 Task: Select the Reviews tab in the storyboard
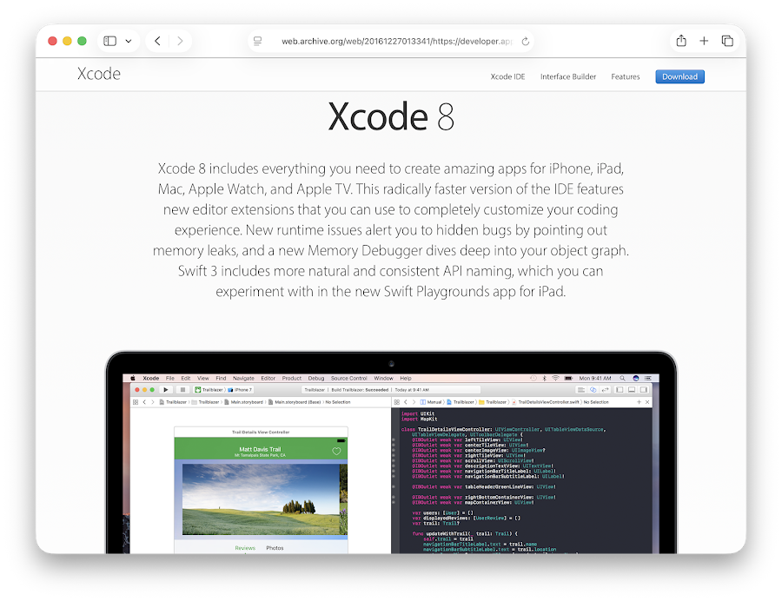(x=245, y=548)
